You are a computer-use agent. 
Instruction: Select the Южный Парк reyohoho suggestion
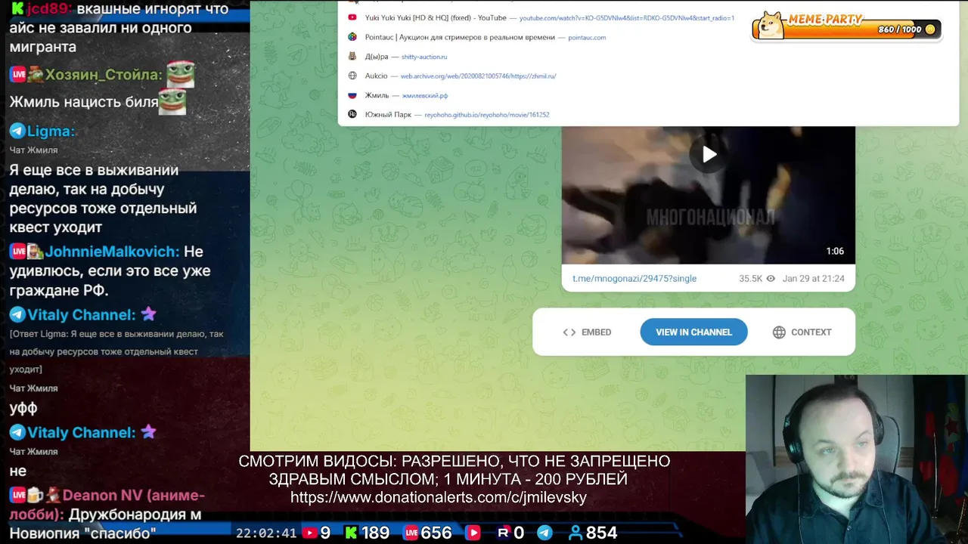648,115
